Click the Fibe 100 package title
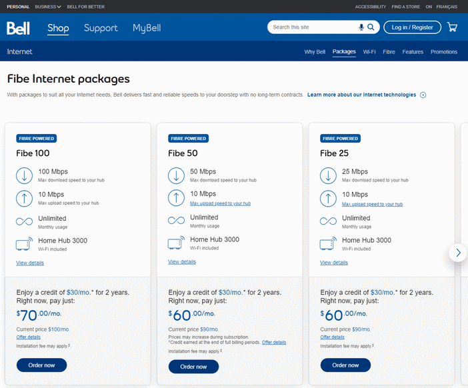Screen dimensions: 468x388 point(33,153)
